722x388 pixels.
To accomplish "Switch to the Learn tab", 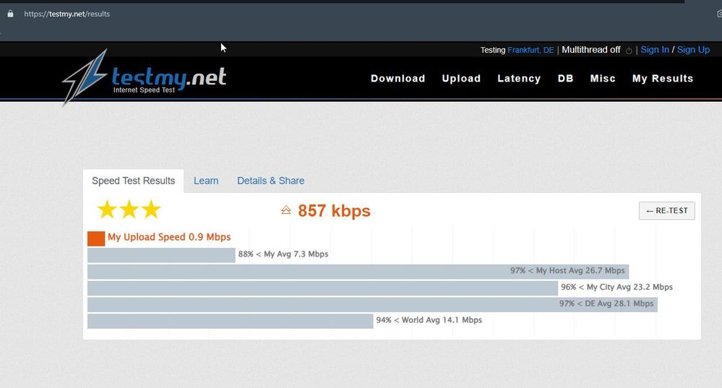I will pyautogui.click(x=206, y=181).
